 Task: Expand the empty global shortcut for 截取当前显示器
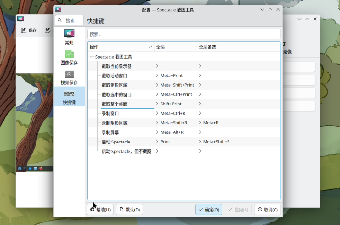click(x=157, y=66)
